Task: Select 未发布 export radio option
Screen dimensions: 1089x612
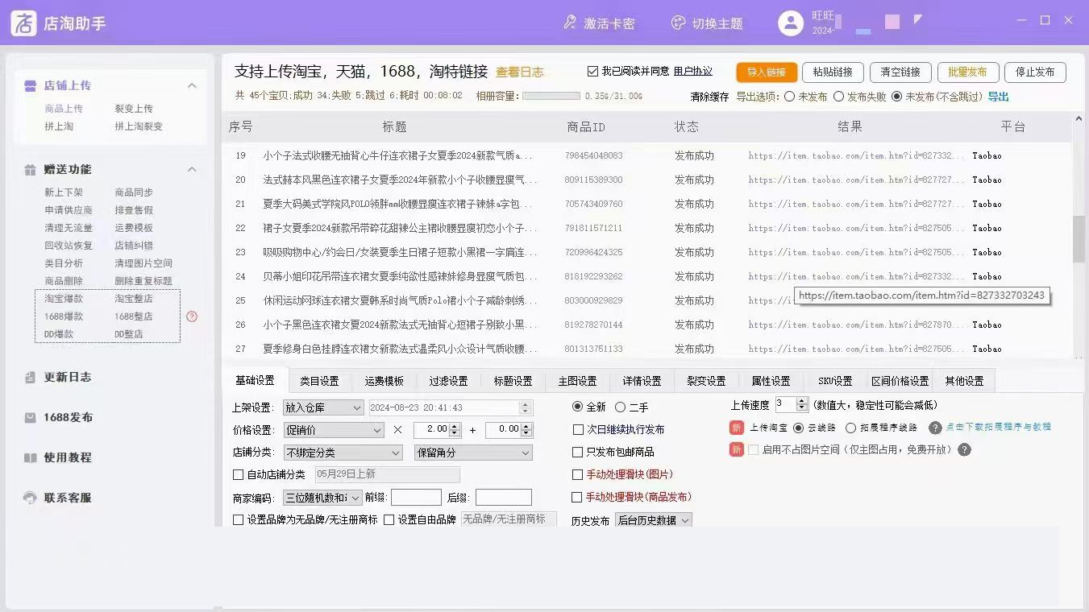Action: click(789, 97)
